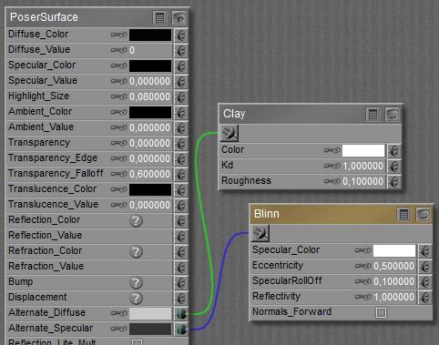Screen dimensions: 439x345
Task: Click the connected Alternate_Diffuse plug
Action: pyautogui.click(x=181, y=313)
